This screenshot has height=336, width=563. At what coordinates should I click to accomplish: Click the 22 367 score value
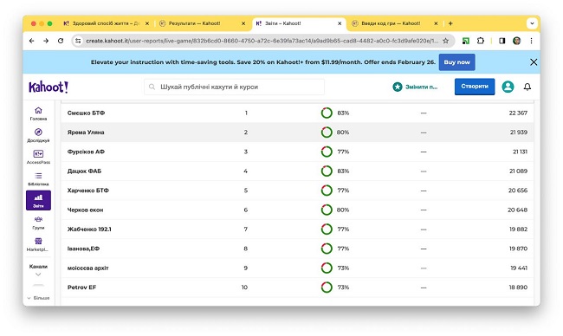pyautogui.click(x=518, y=113)
